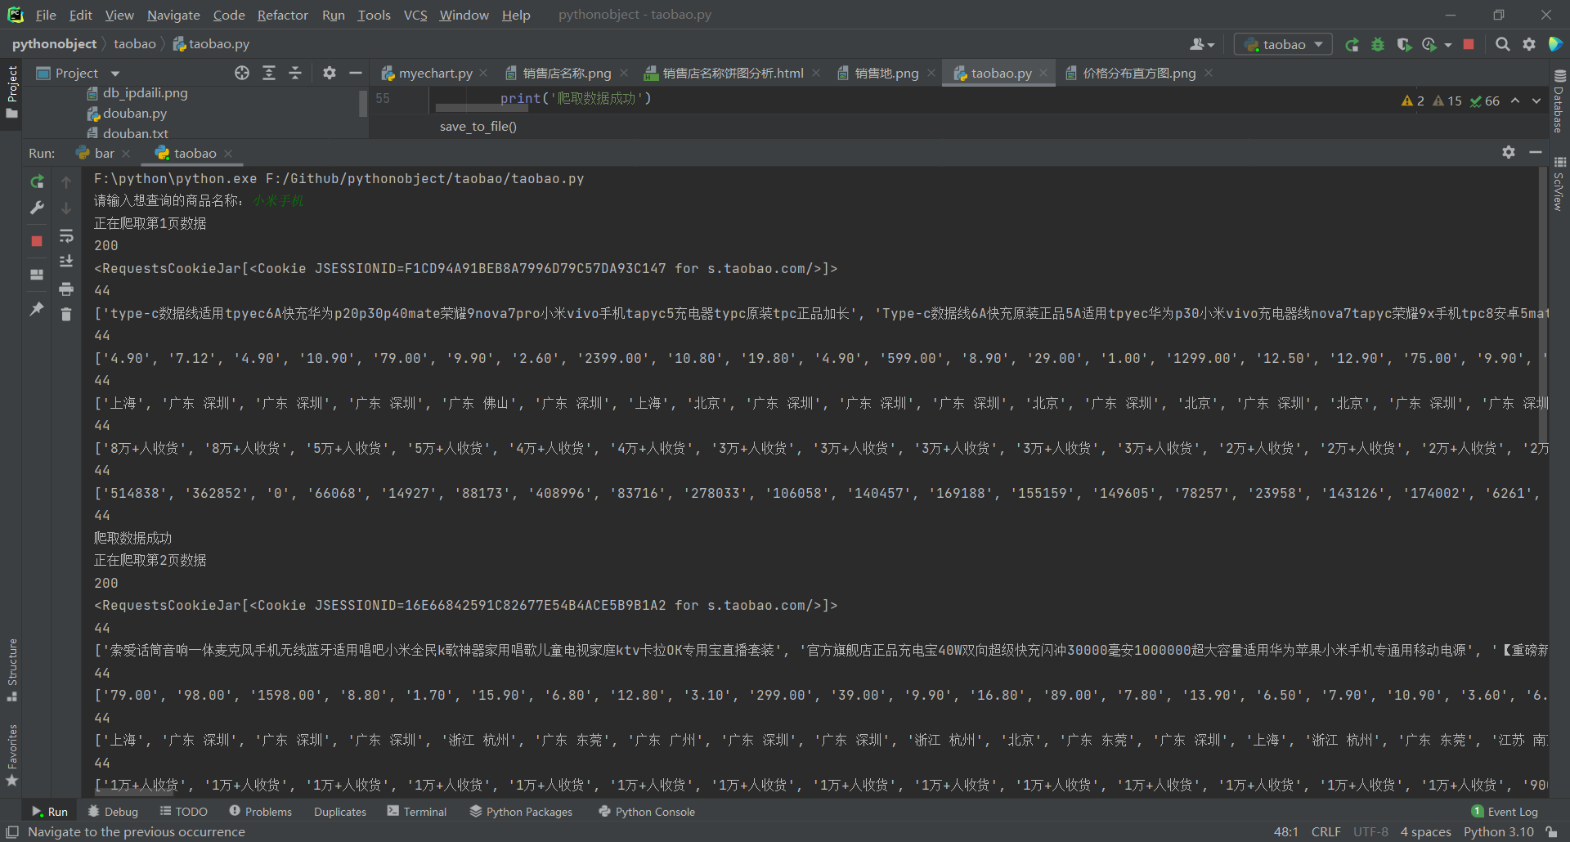
Task: Pin the Run tab
Action: [37, 309]
